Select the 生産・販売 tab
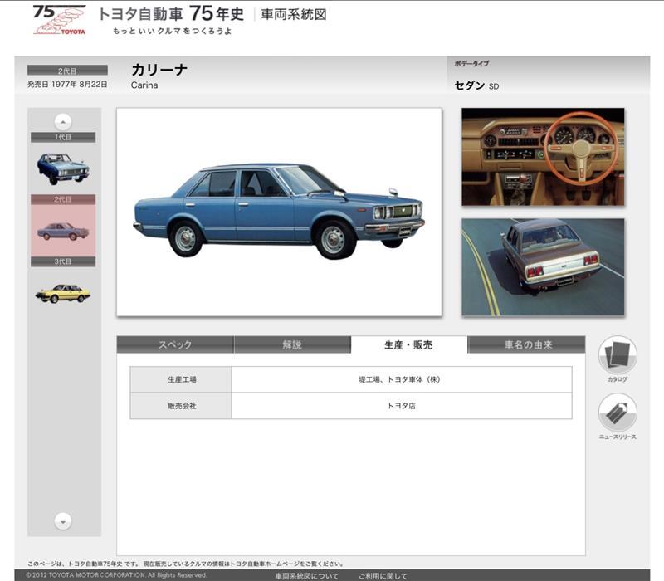The height and width of the screenshot is (581, 664). 409,344
